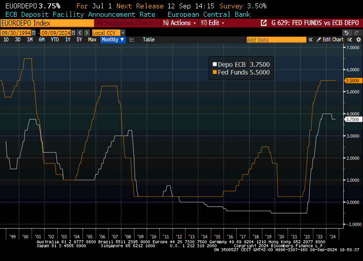This screenshot has height=261, width=363.
Task: Open the Local CCY currency dropdown arrow
Action: tap(123, 33)
